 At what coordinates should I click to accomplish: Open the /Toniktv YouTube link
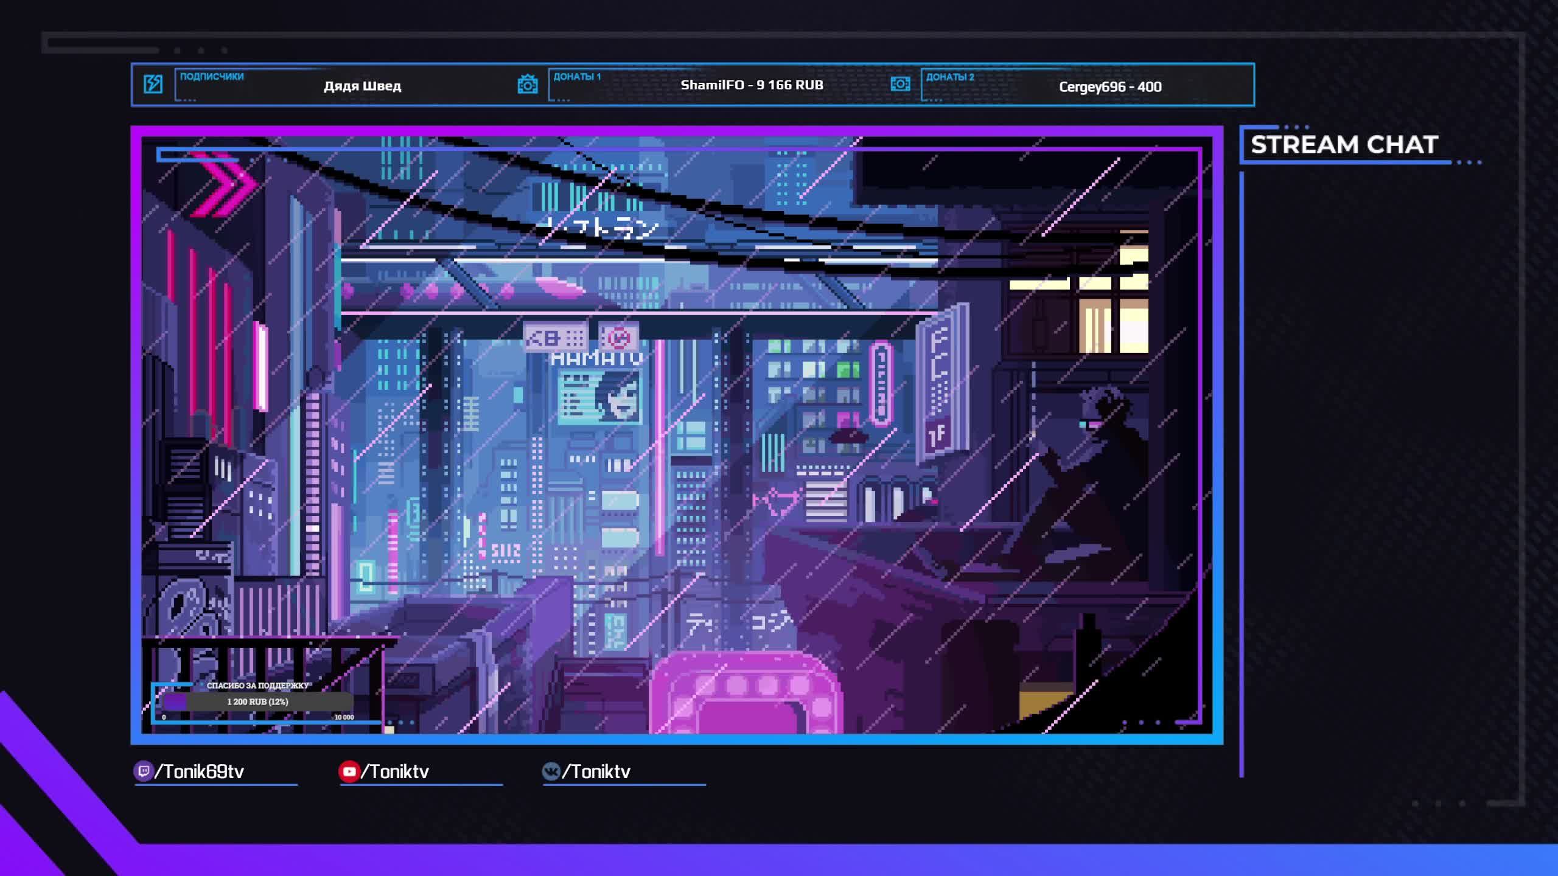[396, 771]
